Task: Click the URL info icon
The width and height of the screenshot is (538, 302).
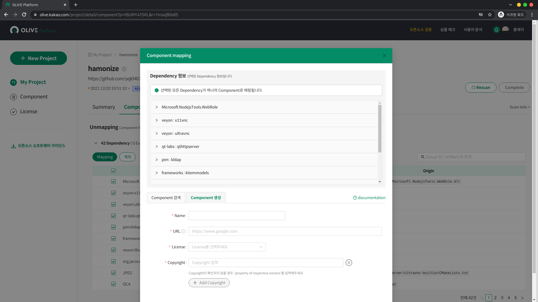Action: (x=183, y=231)
